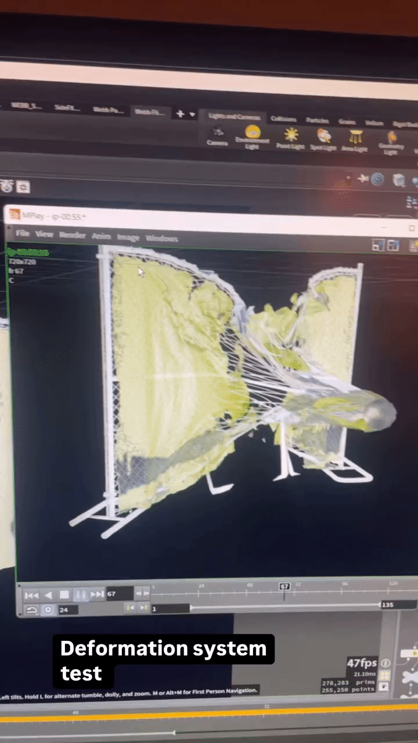Click the current frame field showing 67

pyautogui.click(x=119, y=594)
